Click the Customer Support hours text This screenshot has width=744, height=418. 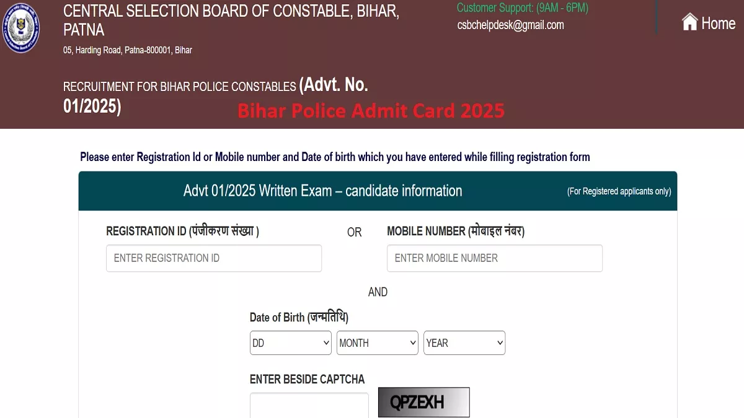click(x=523, y=8)
